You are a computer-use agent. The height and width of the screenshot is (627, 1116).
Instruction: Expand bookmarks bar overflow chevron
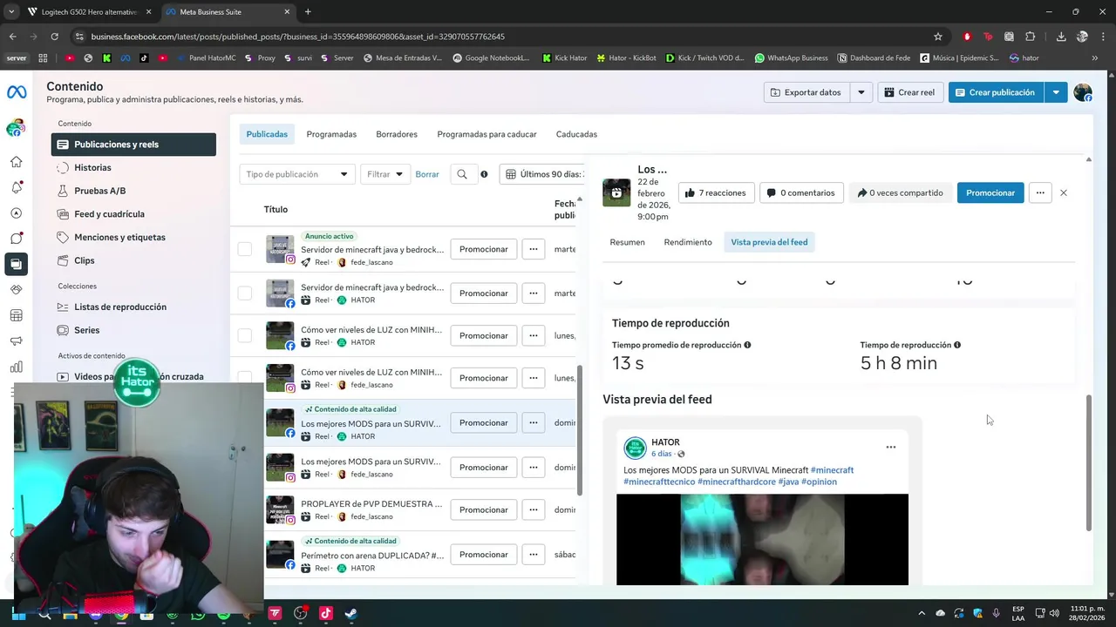[x=1095, y=58]
